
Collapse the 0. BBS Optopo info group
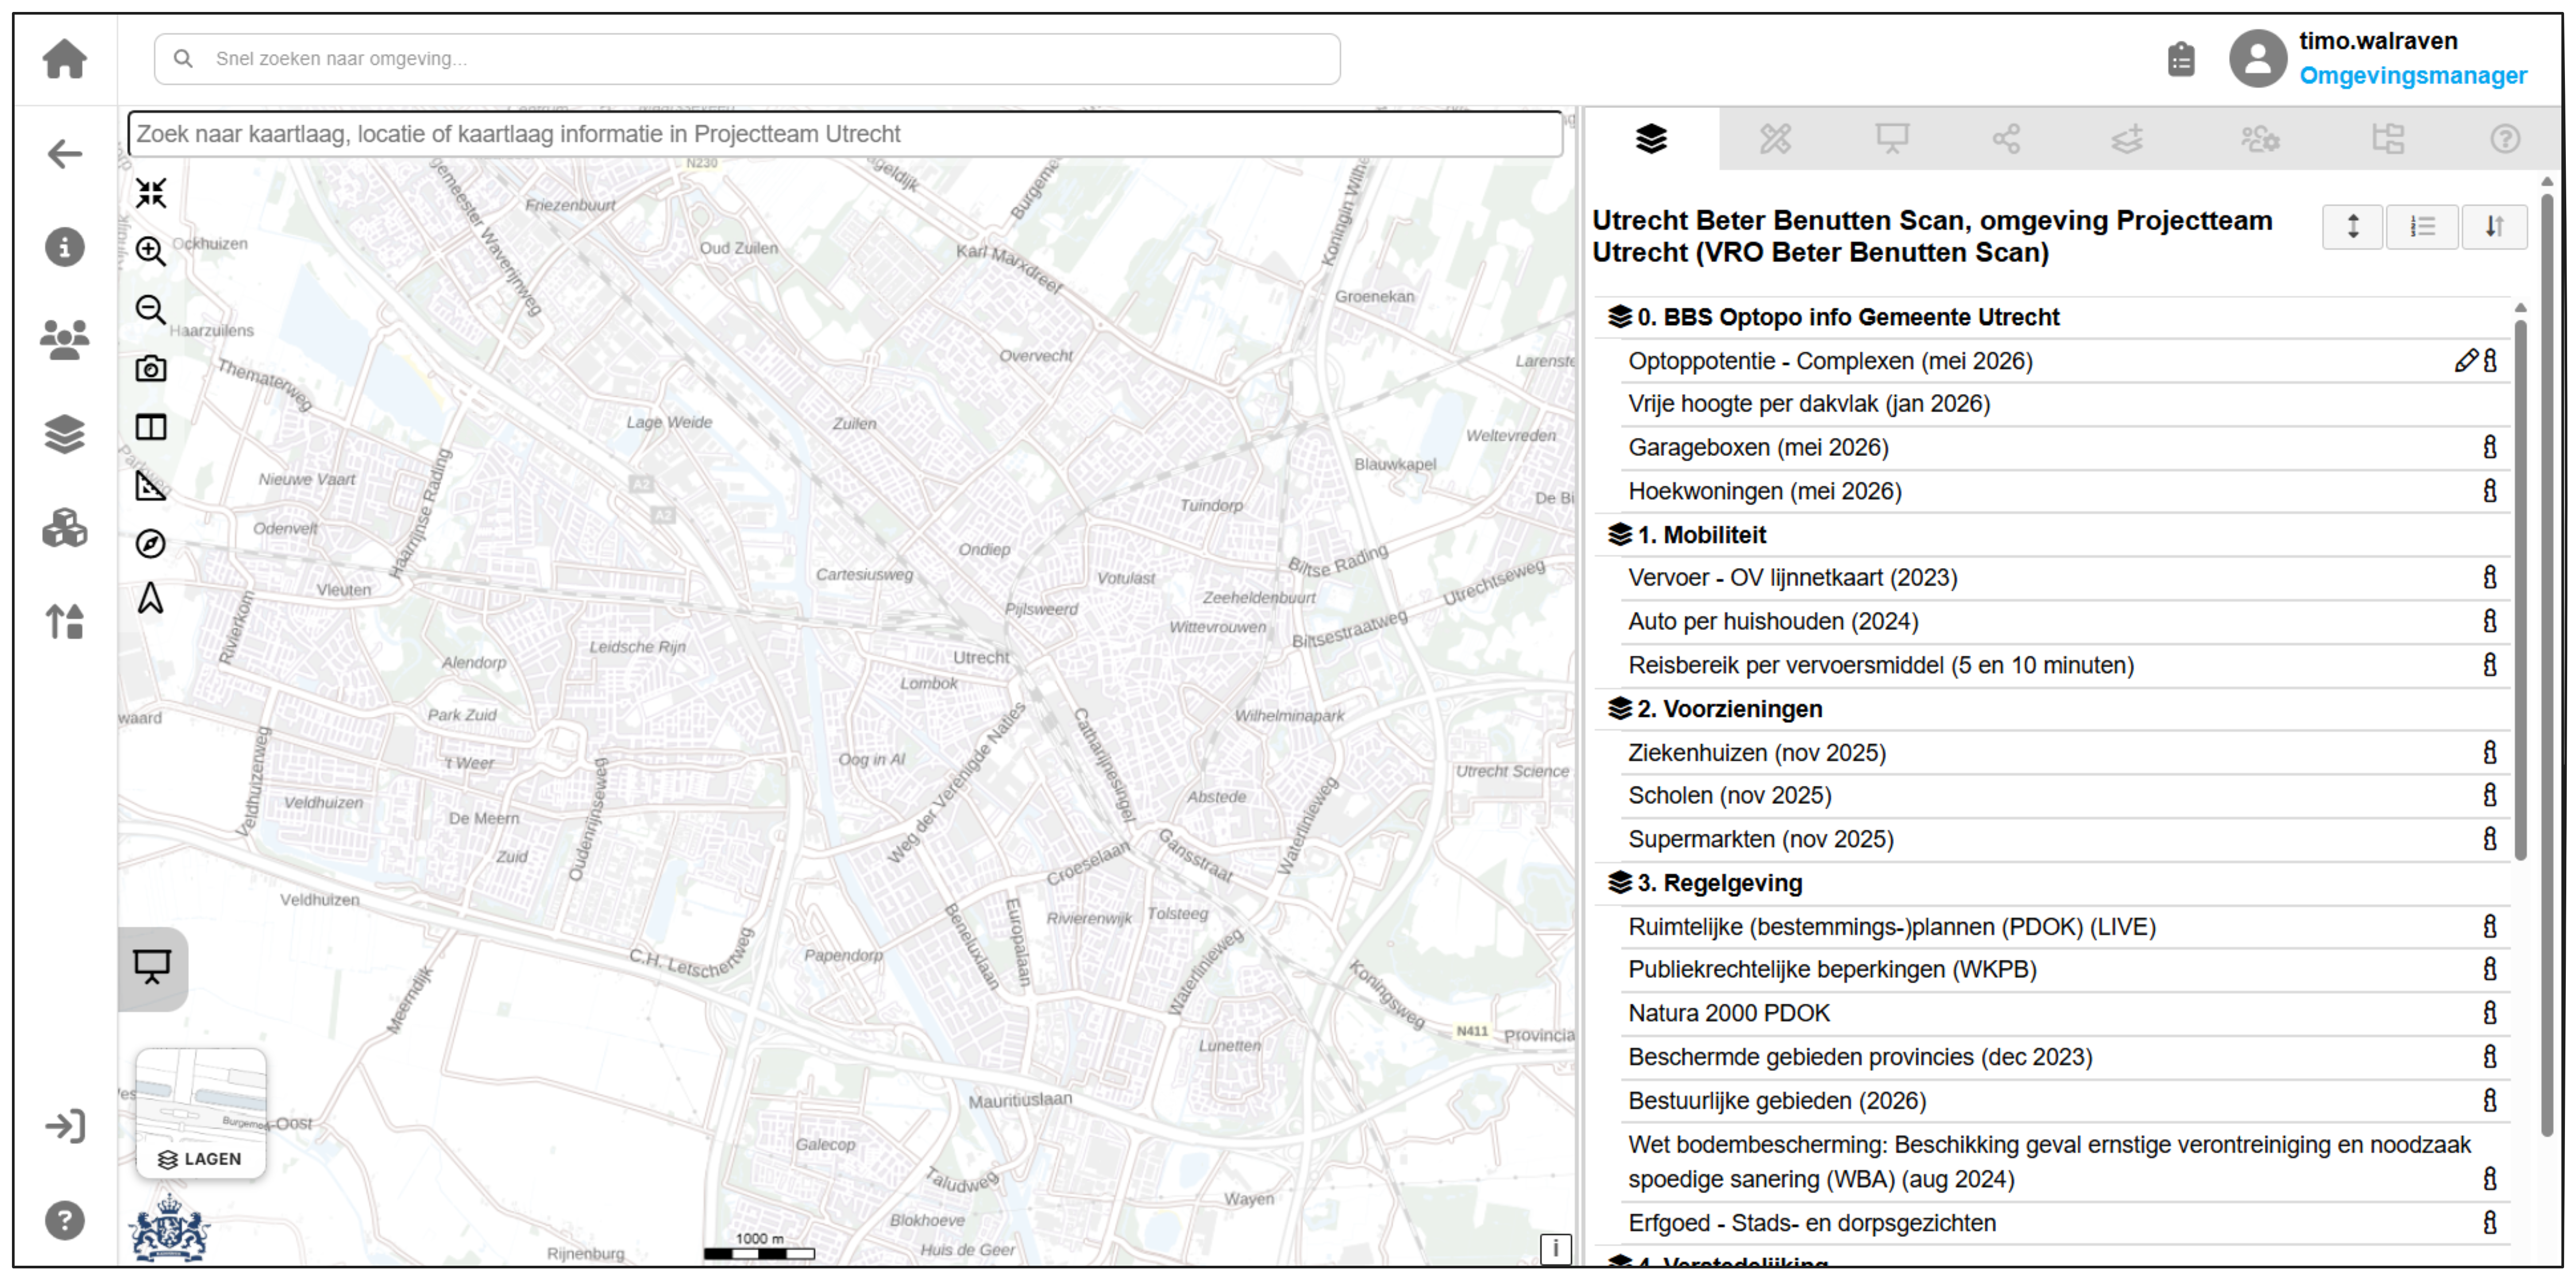point(1619,317)
